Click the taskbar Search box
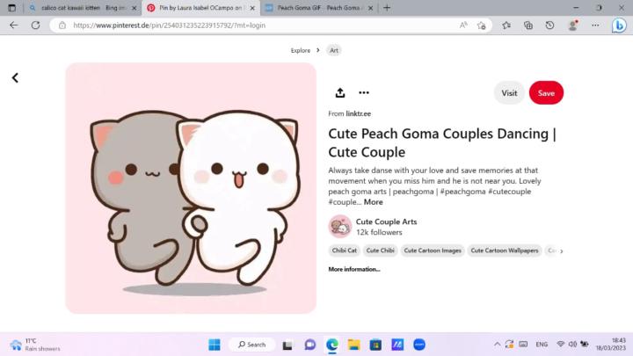 [252, 345]
